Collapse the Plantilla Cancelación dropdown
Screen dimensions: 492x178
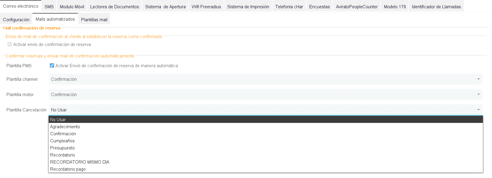266,110
